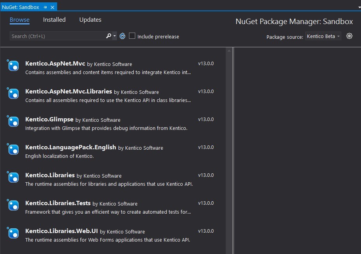Screen dimensions: 361x254
Task: Open NuGet settings gear icon
Action: pyautogui.click(x=349, y=36)
